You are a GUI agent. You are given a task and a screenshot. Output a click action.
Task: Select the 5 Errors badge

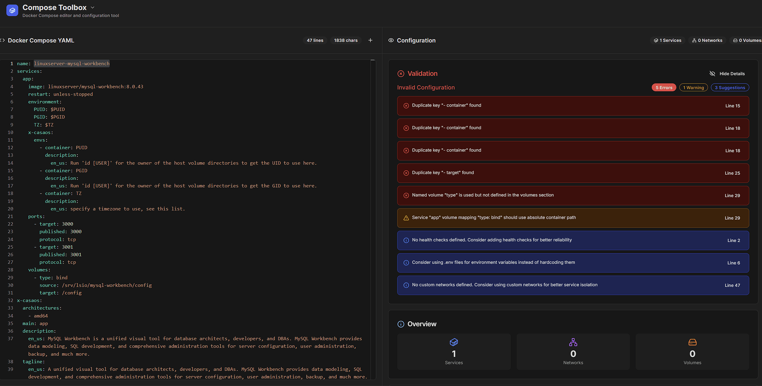click(664, 88)
